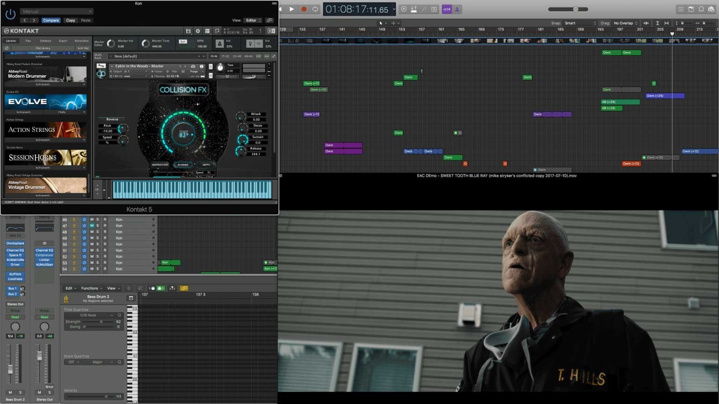Viewport: 719px width, 404px height.
Task: Open the note pad icon in Logic toolbar
Action: pyautogui.click(x=691, y=9)
